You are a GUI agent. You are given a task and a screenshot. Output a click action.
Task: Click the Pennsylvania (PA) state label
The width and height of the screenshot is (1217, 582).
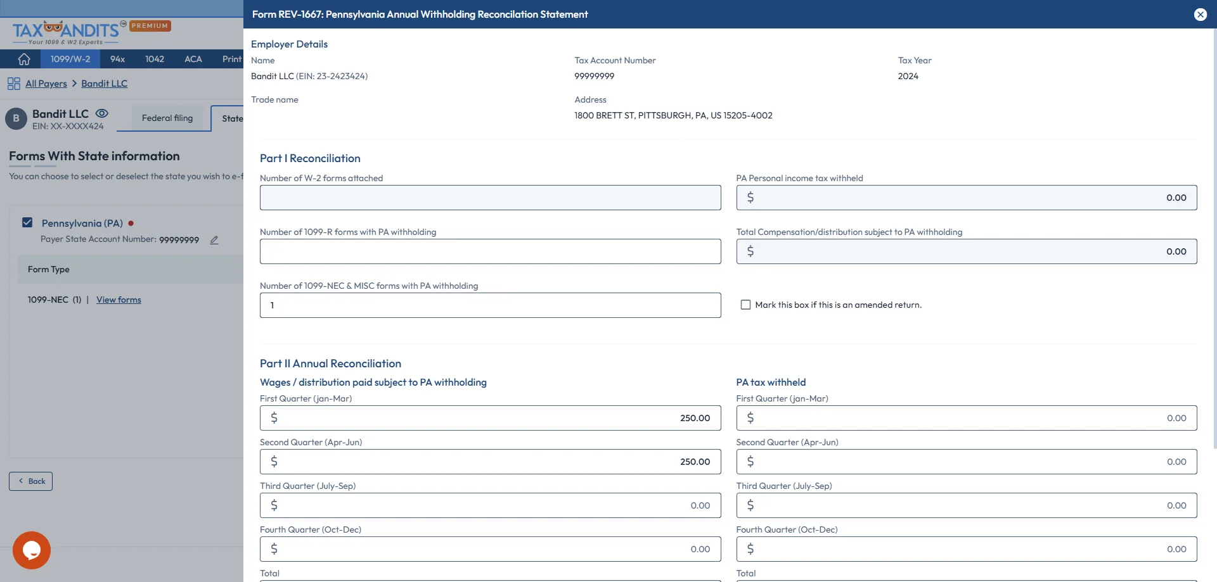point(82,223)
